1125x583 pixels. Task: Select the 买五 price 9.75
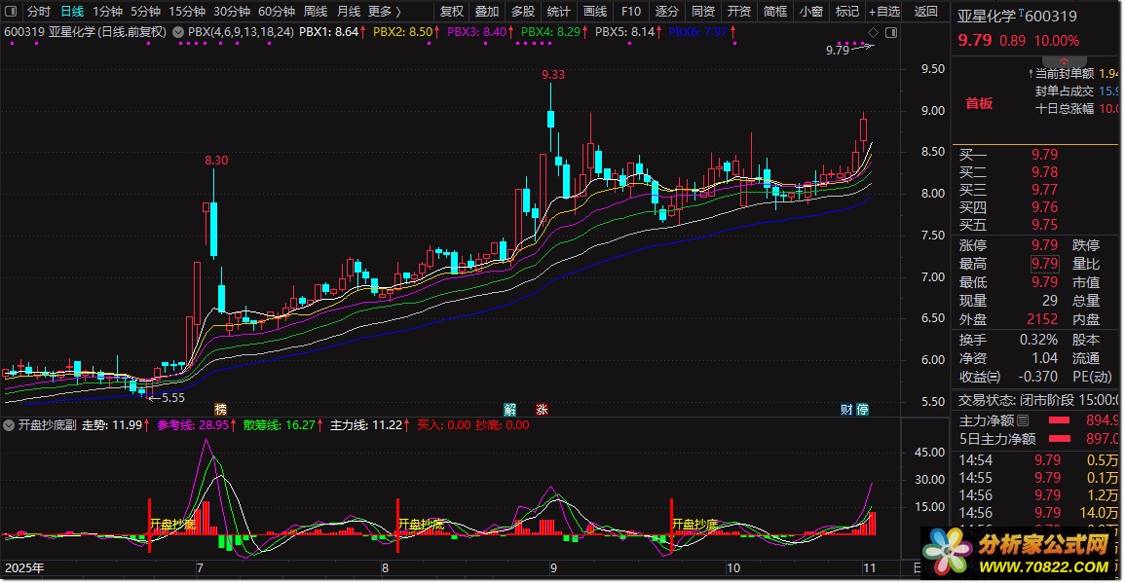(1044, 225)
